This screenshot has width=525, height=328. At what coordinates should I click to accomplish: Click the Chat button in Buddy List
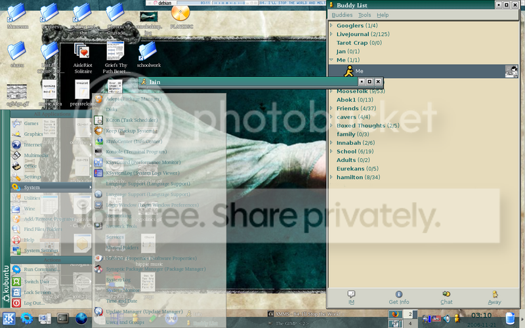coord(446,297)
